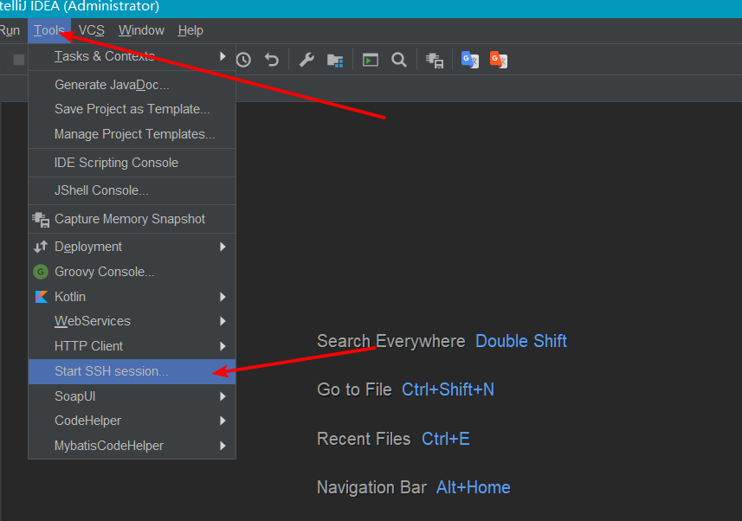Open the Tools menu
This screenshot has width=742, height=521.
49,30
